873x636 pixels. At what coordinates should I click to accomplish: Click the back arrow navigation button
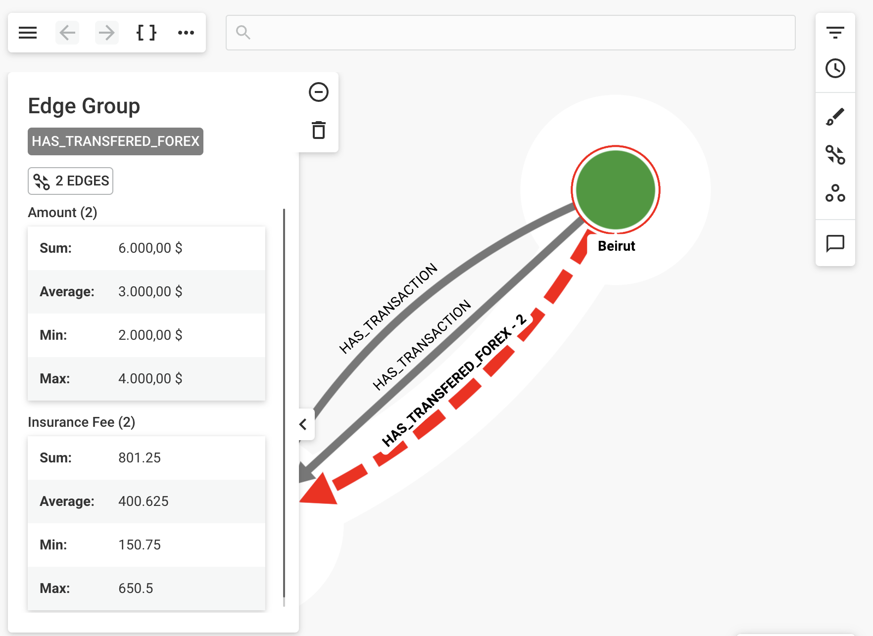click(67, 33)
